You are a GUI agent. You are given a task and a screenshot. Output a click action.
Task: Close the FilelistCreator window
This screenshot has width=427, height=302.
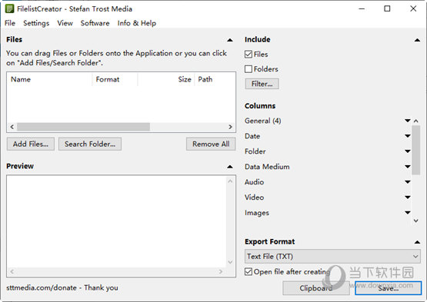point(413,9)
